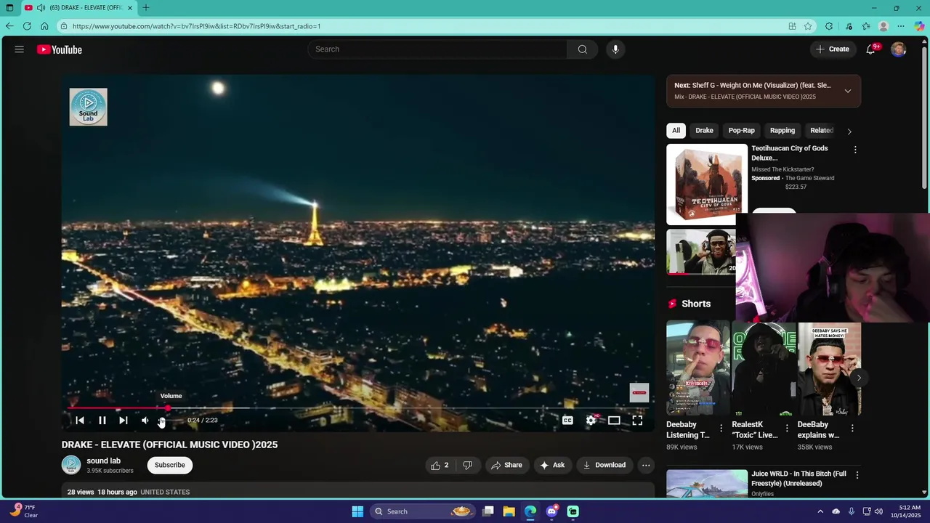Pause the playing video
Screen dimensions: 930x523
click(x=102, y=421)
